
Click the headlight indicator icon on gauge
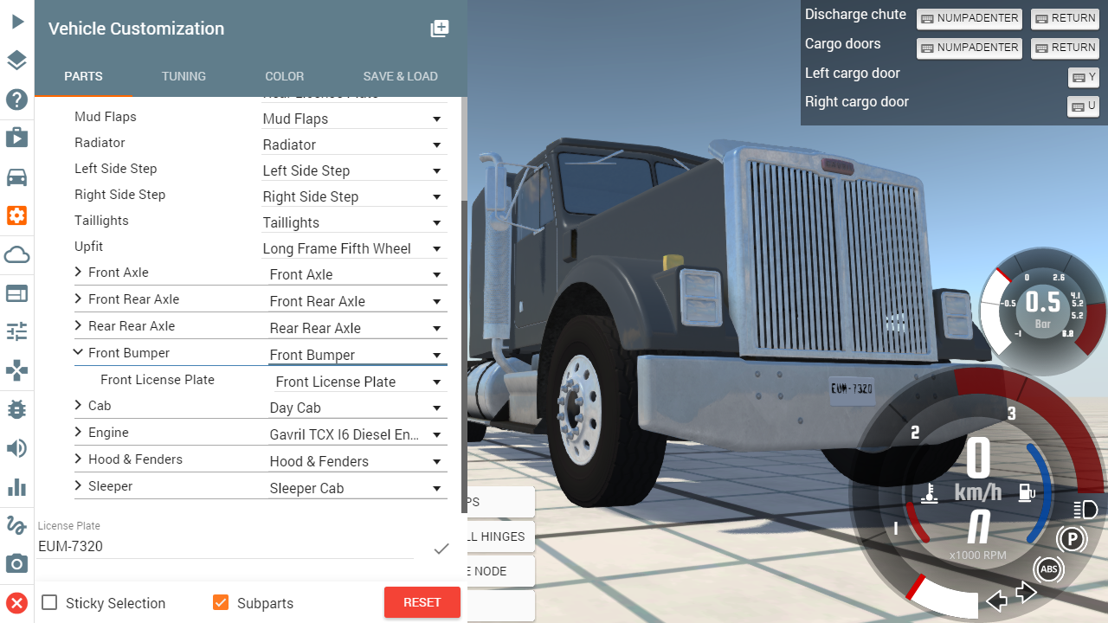tap(1085, 509)
